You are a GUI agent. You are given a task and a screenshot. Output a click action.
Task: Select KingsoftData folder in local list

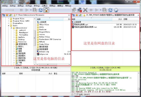tap(45, 32)
